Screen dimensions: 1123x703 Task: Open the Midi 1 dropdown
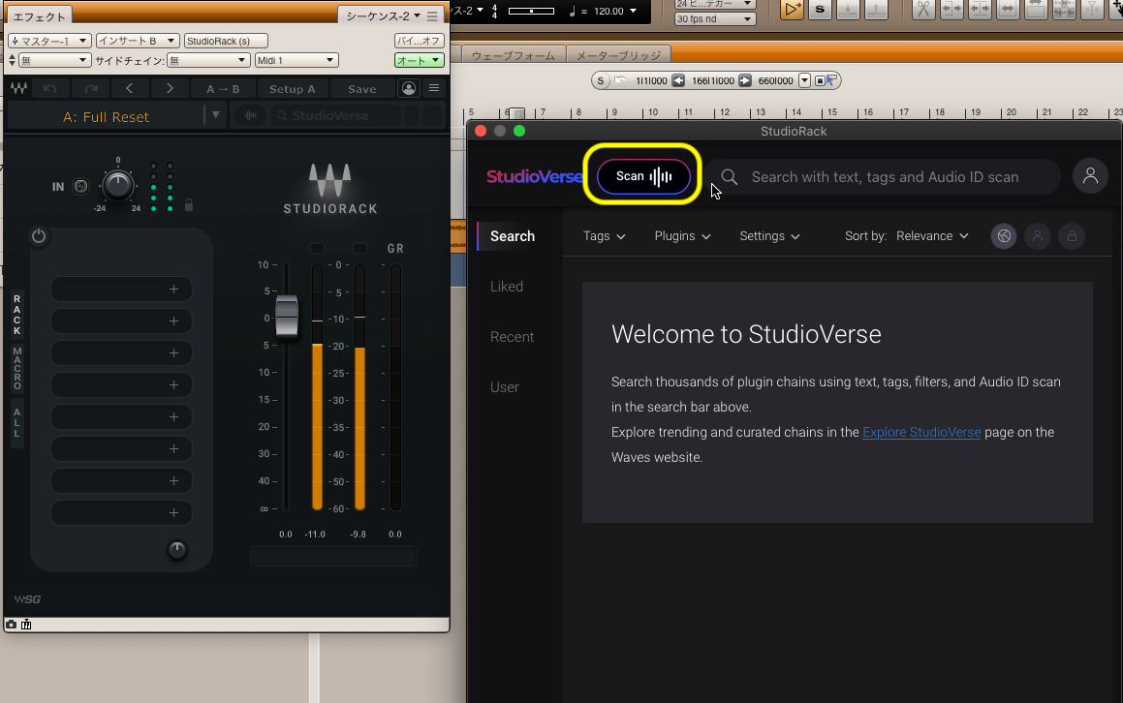point(296,60)
